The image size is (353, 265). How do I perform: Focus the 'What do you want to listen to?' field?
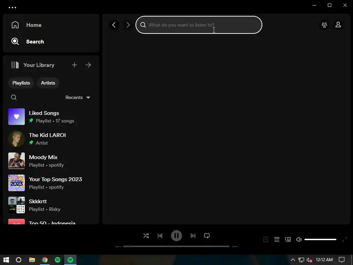pos(199,25)
